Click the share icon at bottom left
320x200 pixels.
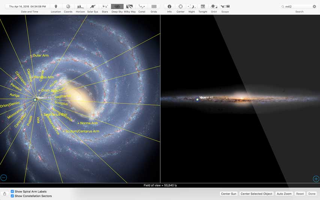[5, 194]
